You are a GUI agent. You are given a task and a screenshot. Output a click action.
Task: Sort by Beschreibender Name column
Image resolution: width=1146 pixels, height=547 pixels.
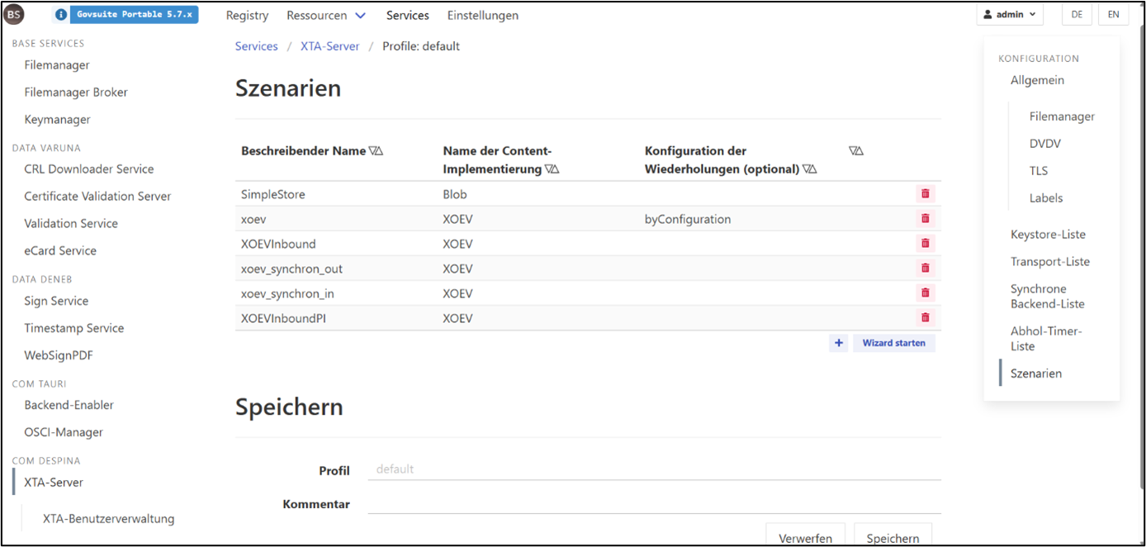[x=377, y=150]
